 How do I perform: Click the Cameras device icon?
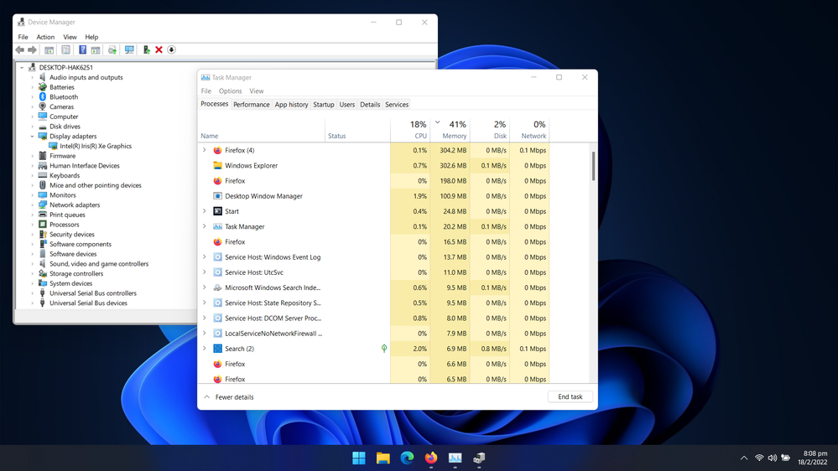point(43,106)
